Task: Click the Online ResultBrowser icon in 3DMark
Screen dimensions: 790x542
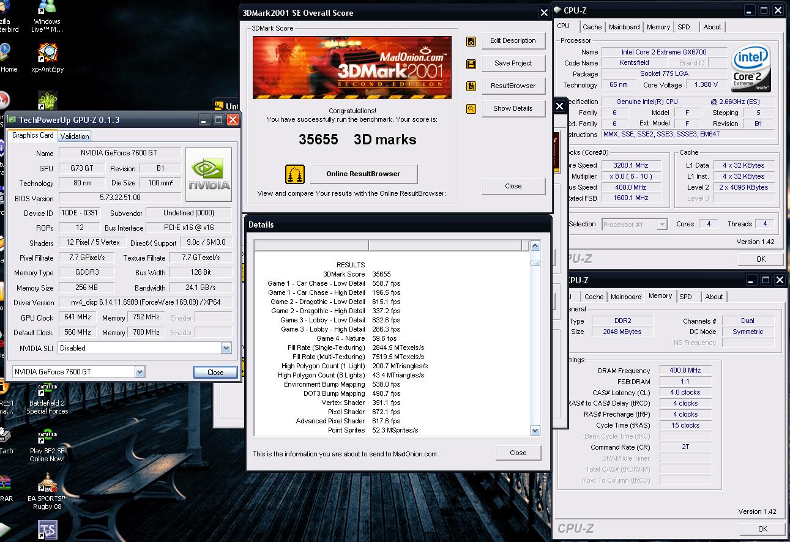Action: (295, 174)
